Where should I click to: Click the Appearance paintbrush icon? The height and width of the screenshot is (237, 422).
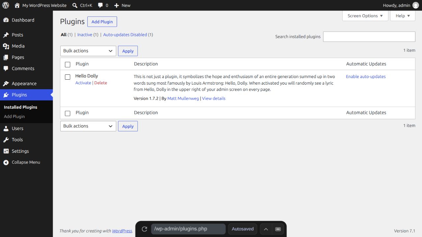(6, 84)
